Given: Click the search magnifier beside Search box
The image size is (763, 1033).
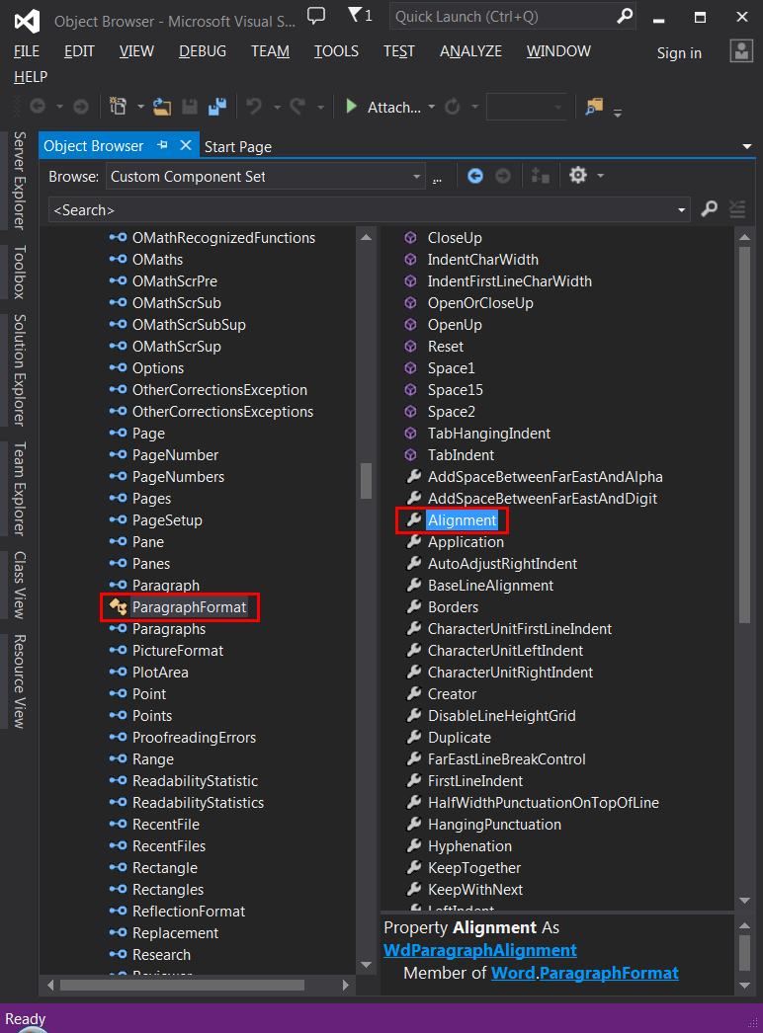Looking at the screenshot, I should coord(709,209).
